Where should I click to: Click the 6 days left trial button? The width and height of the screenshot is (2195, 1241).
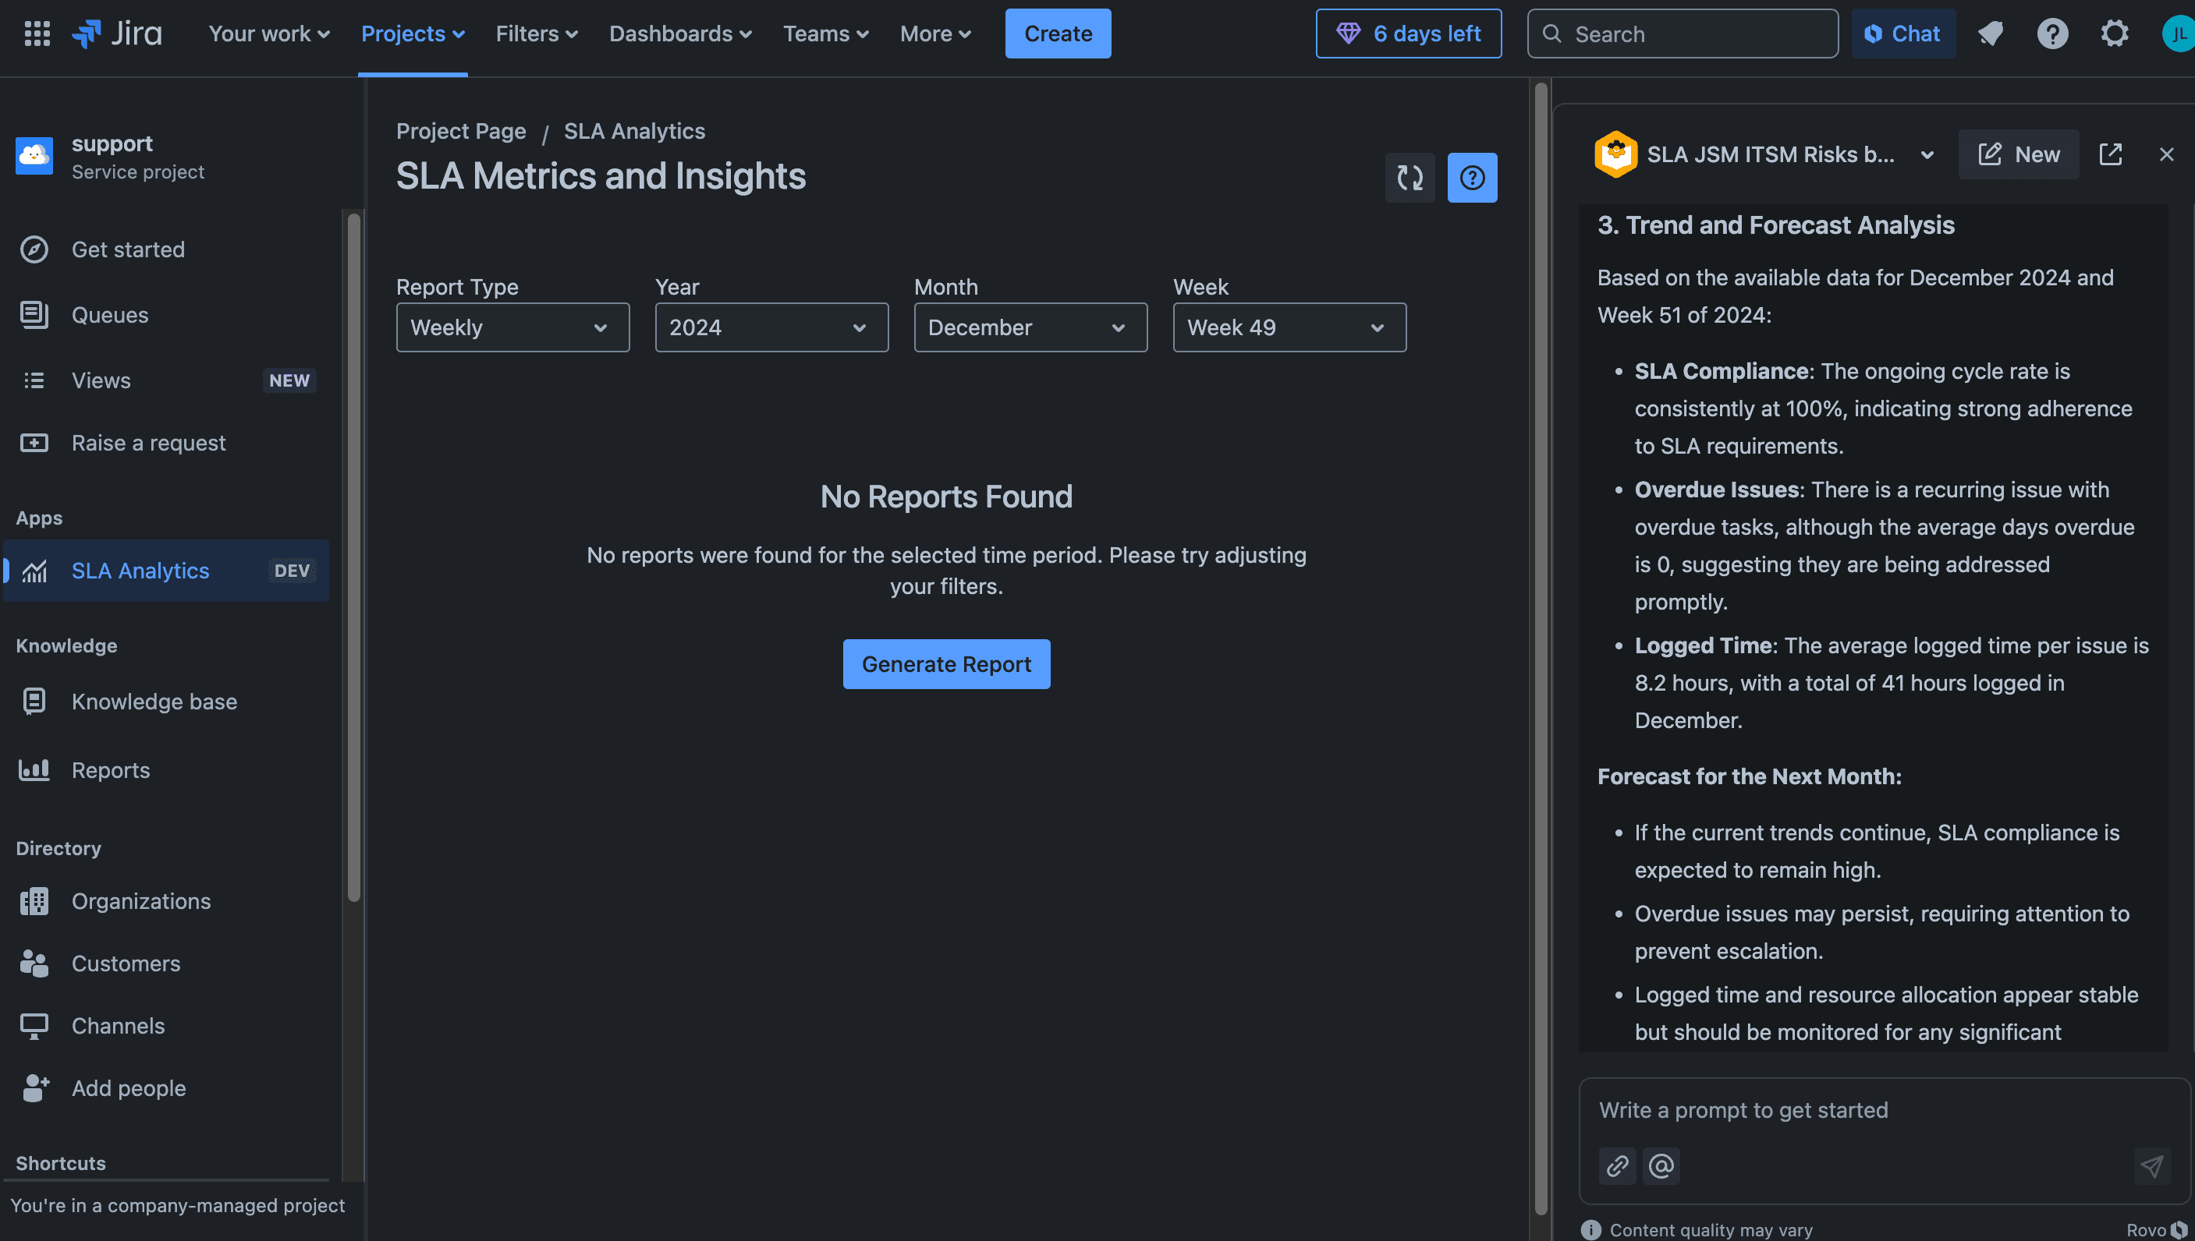click(1408, 34)
